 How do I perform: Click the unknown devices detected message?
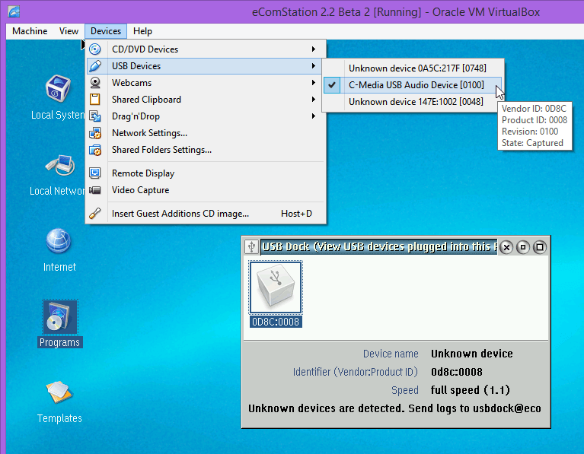[395, 408]
